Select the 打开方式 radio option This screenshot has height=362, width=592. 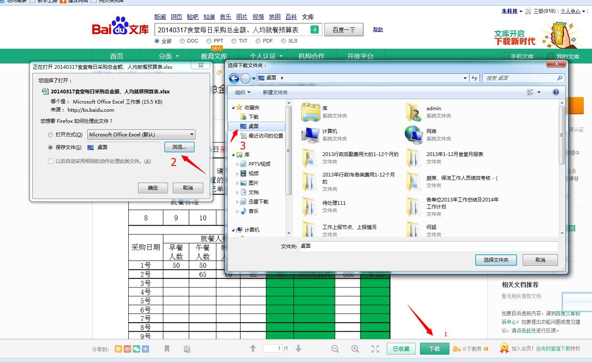[50, 135]
